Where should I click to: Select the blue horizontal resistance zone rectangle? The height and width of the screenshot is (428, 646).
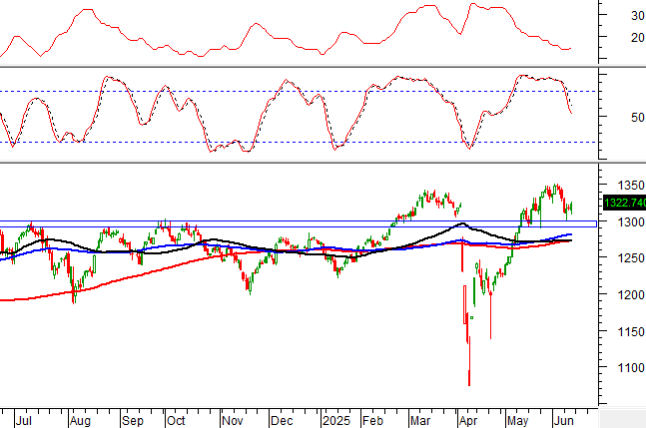click(299, 223)
